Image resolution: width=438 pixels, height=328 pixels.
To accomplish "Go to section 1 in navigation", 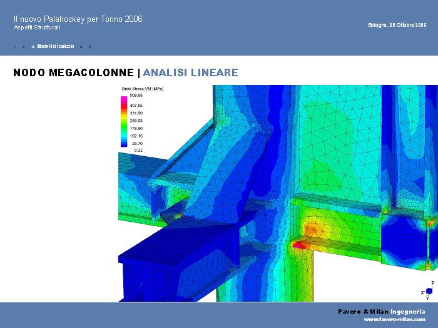I will click(x=14, y=47).
